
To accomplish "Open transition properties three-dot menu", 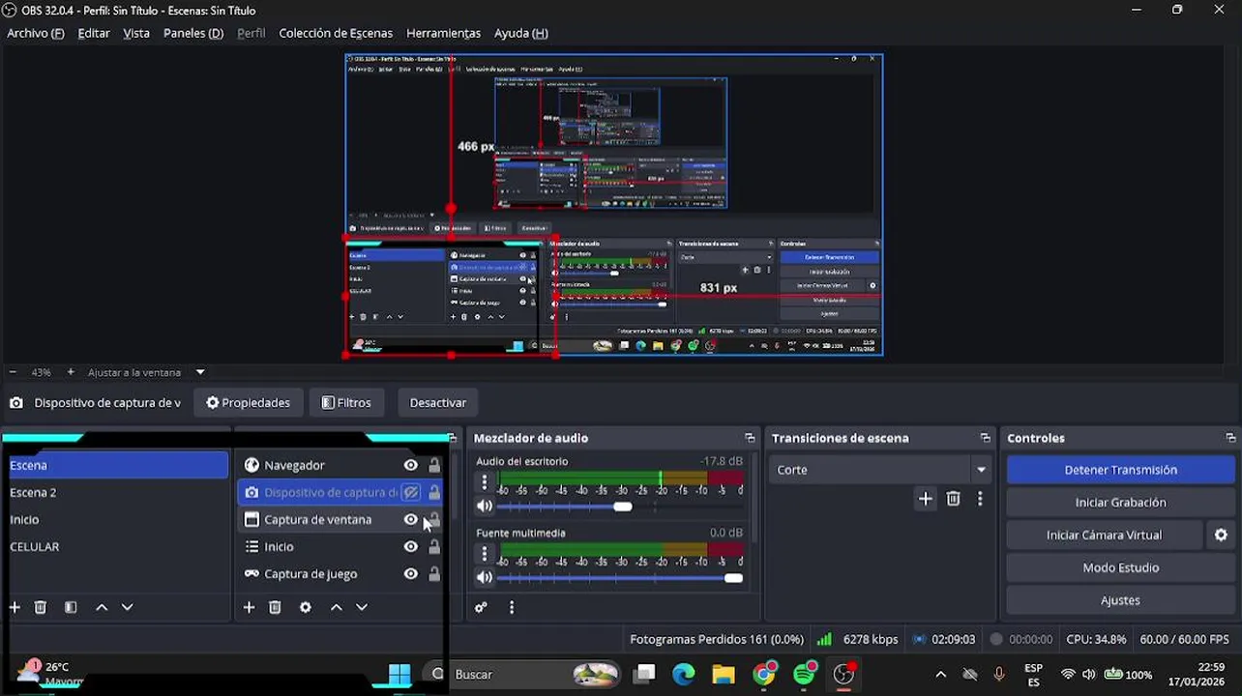I will 980,499.
